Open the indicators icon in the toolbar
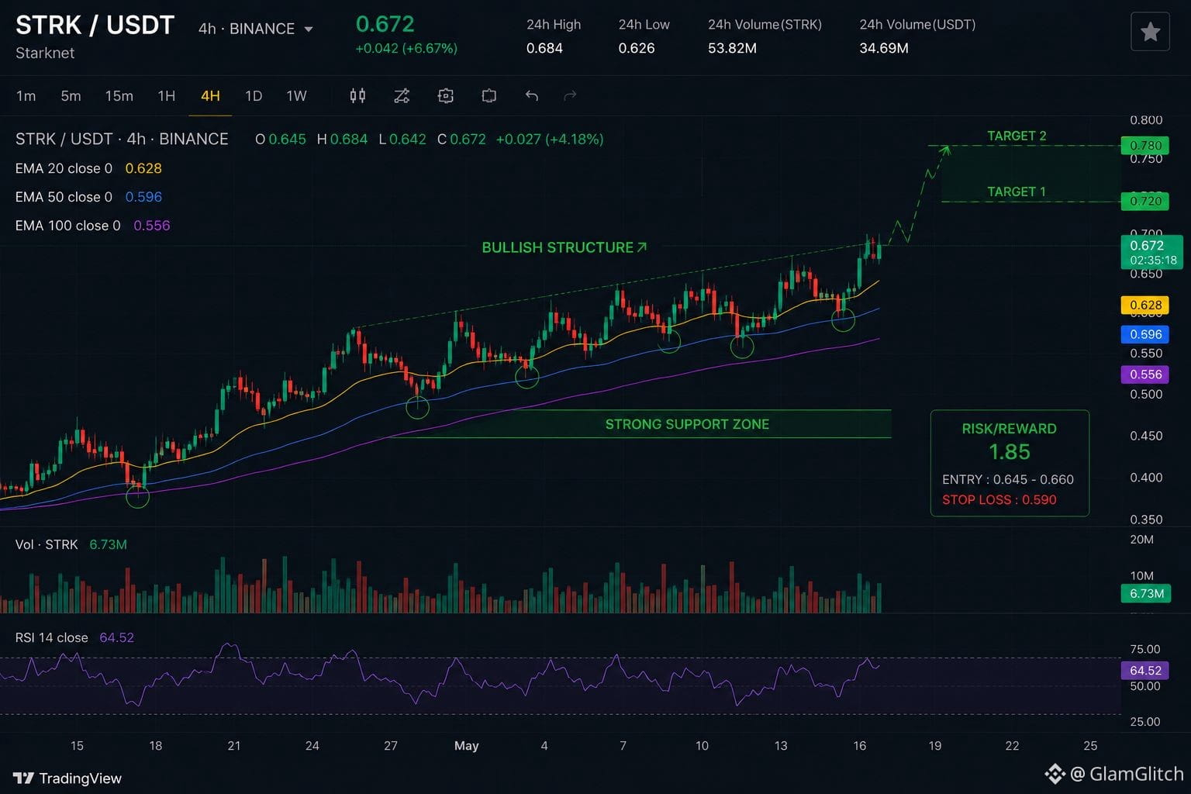Image resolution: width=1191 pixels, height=794 pixels. tap(402, 95)
